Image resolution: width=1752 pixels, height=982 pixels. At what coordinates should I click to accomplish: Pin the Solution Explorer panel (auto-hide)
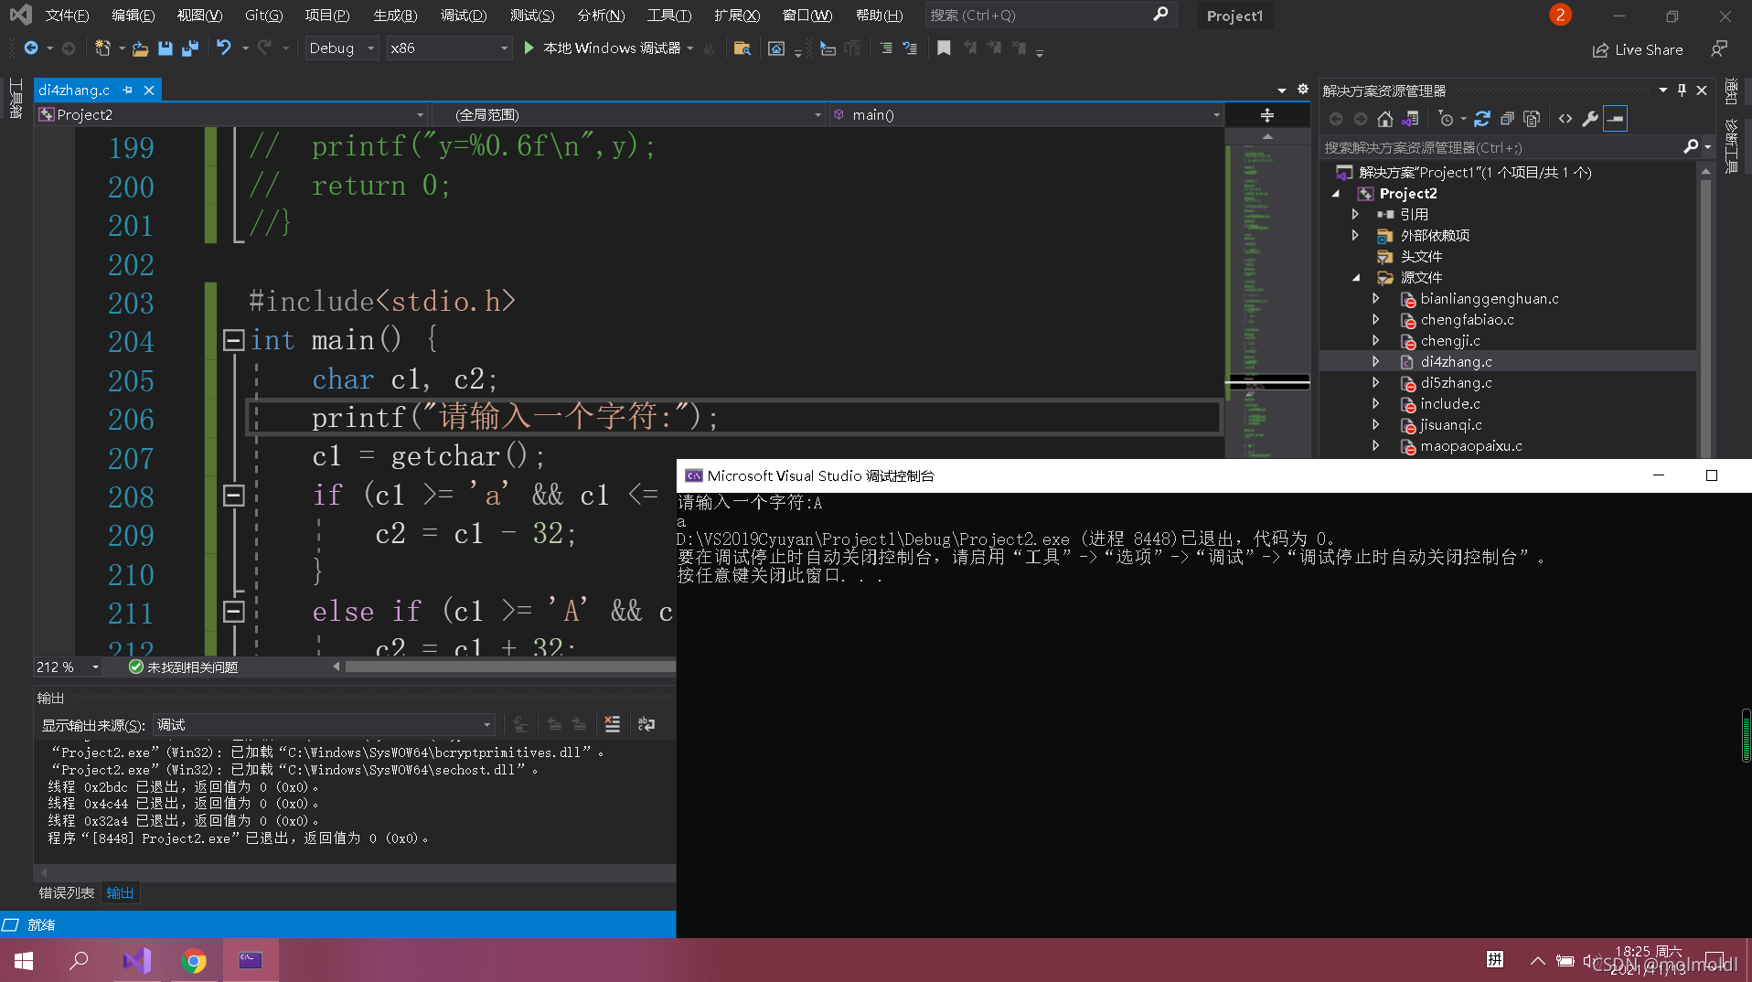[1682, 90]
